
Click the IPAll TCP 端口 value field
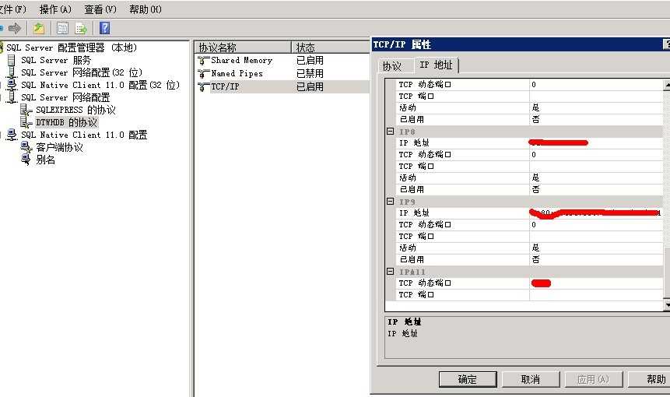(x=596, y=294)
